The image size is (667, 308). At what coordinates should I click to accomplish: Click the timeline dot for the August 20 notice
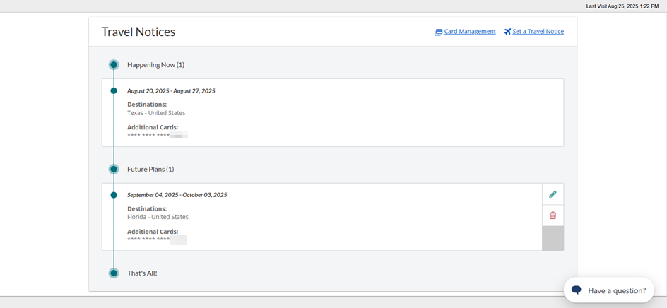[114, 91]
